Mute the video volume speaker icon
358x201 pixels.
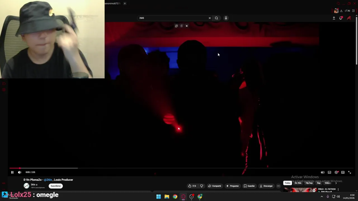click(20, 172)
